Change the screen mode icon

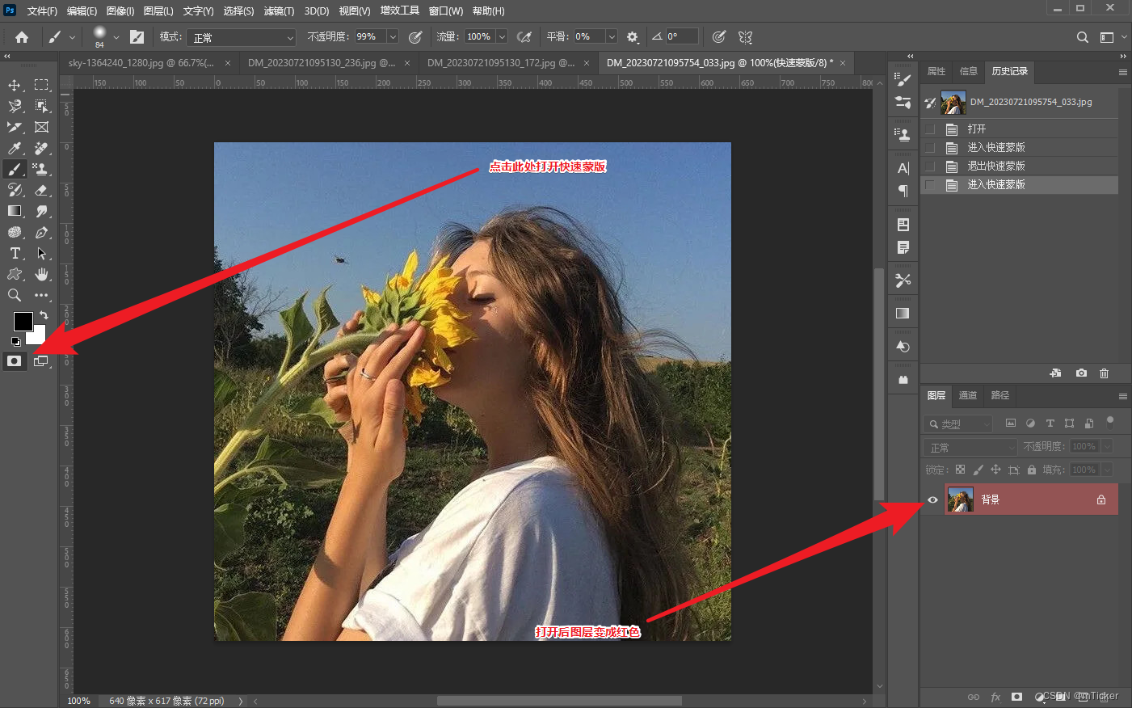(41, 361)
